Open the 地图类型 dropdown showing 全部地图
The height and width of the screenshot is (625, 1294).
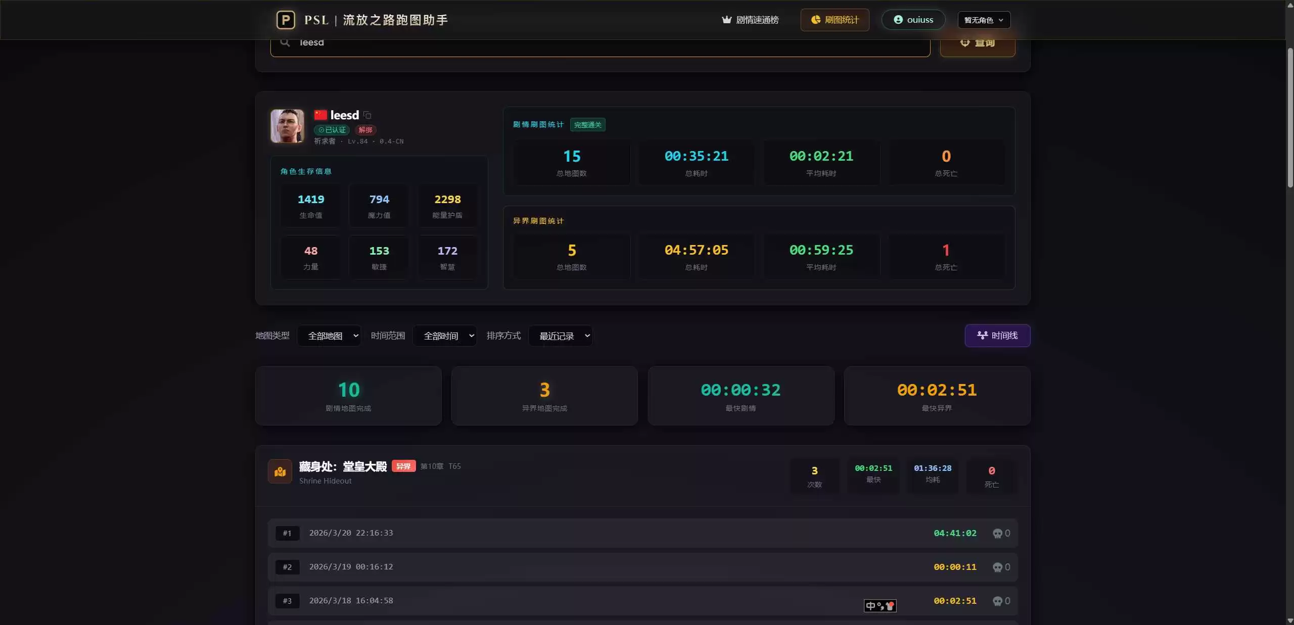[329, 336]
